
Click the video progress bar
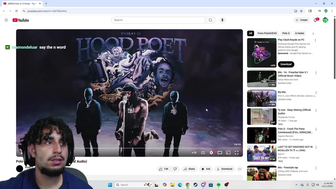129,148
